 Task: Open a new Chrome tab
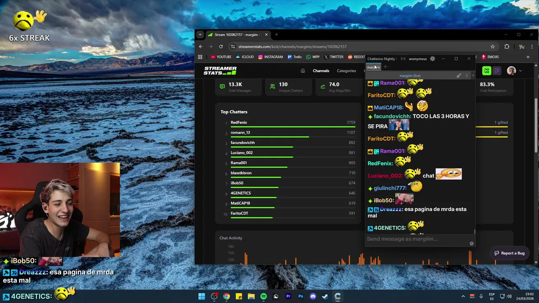click(276, 35)
